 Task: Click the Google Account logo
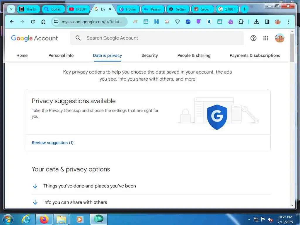tap(35, 38)
